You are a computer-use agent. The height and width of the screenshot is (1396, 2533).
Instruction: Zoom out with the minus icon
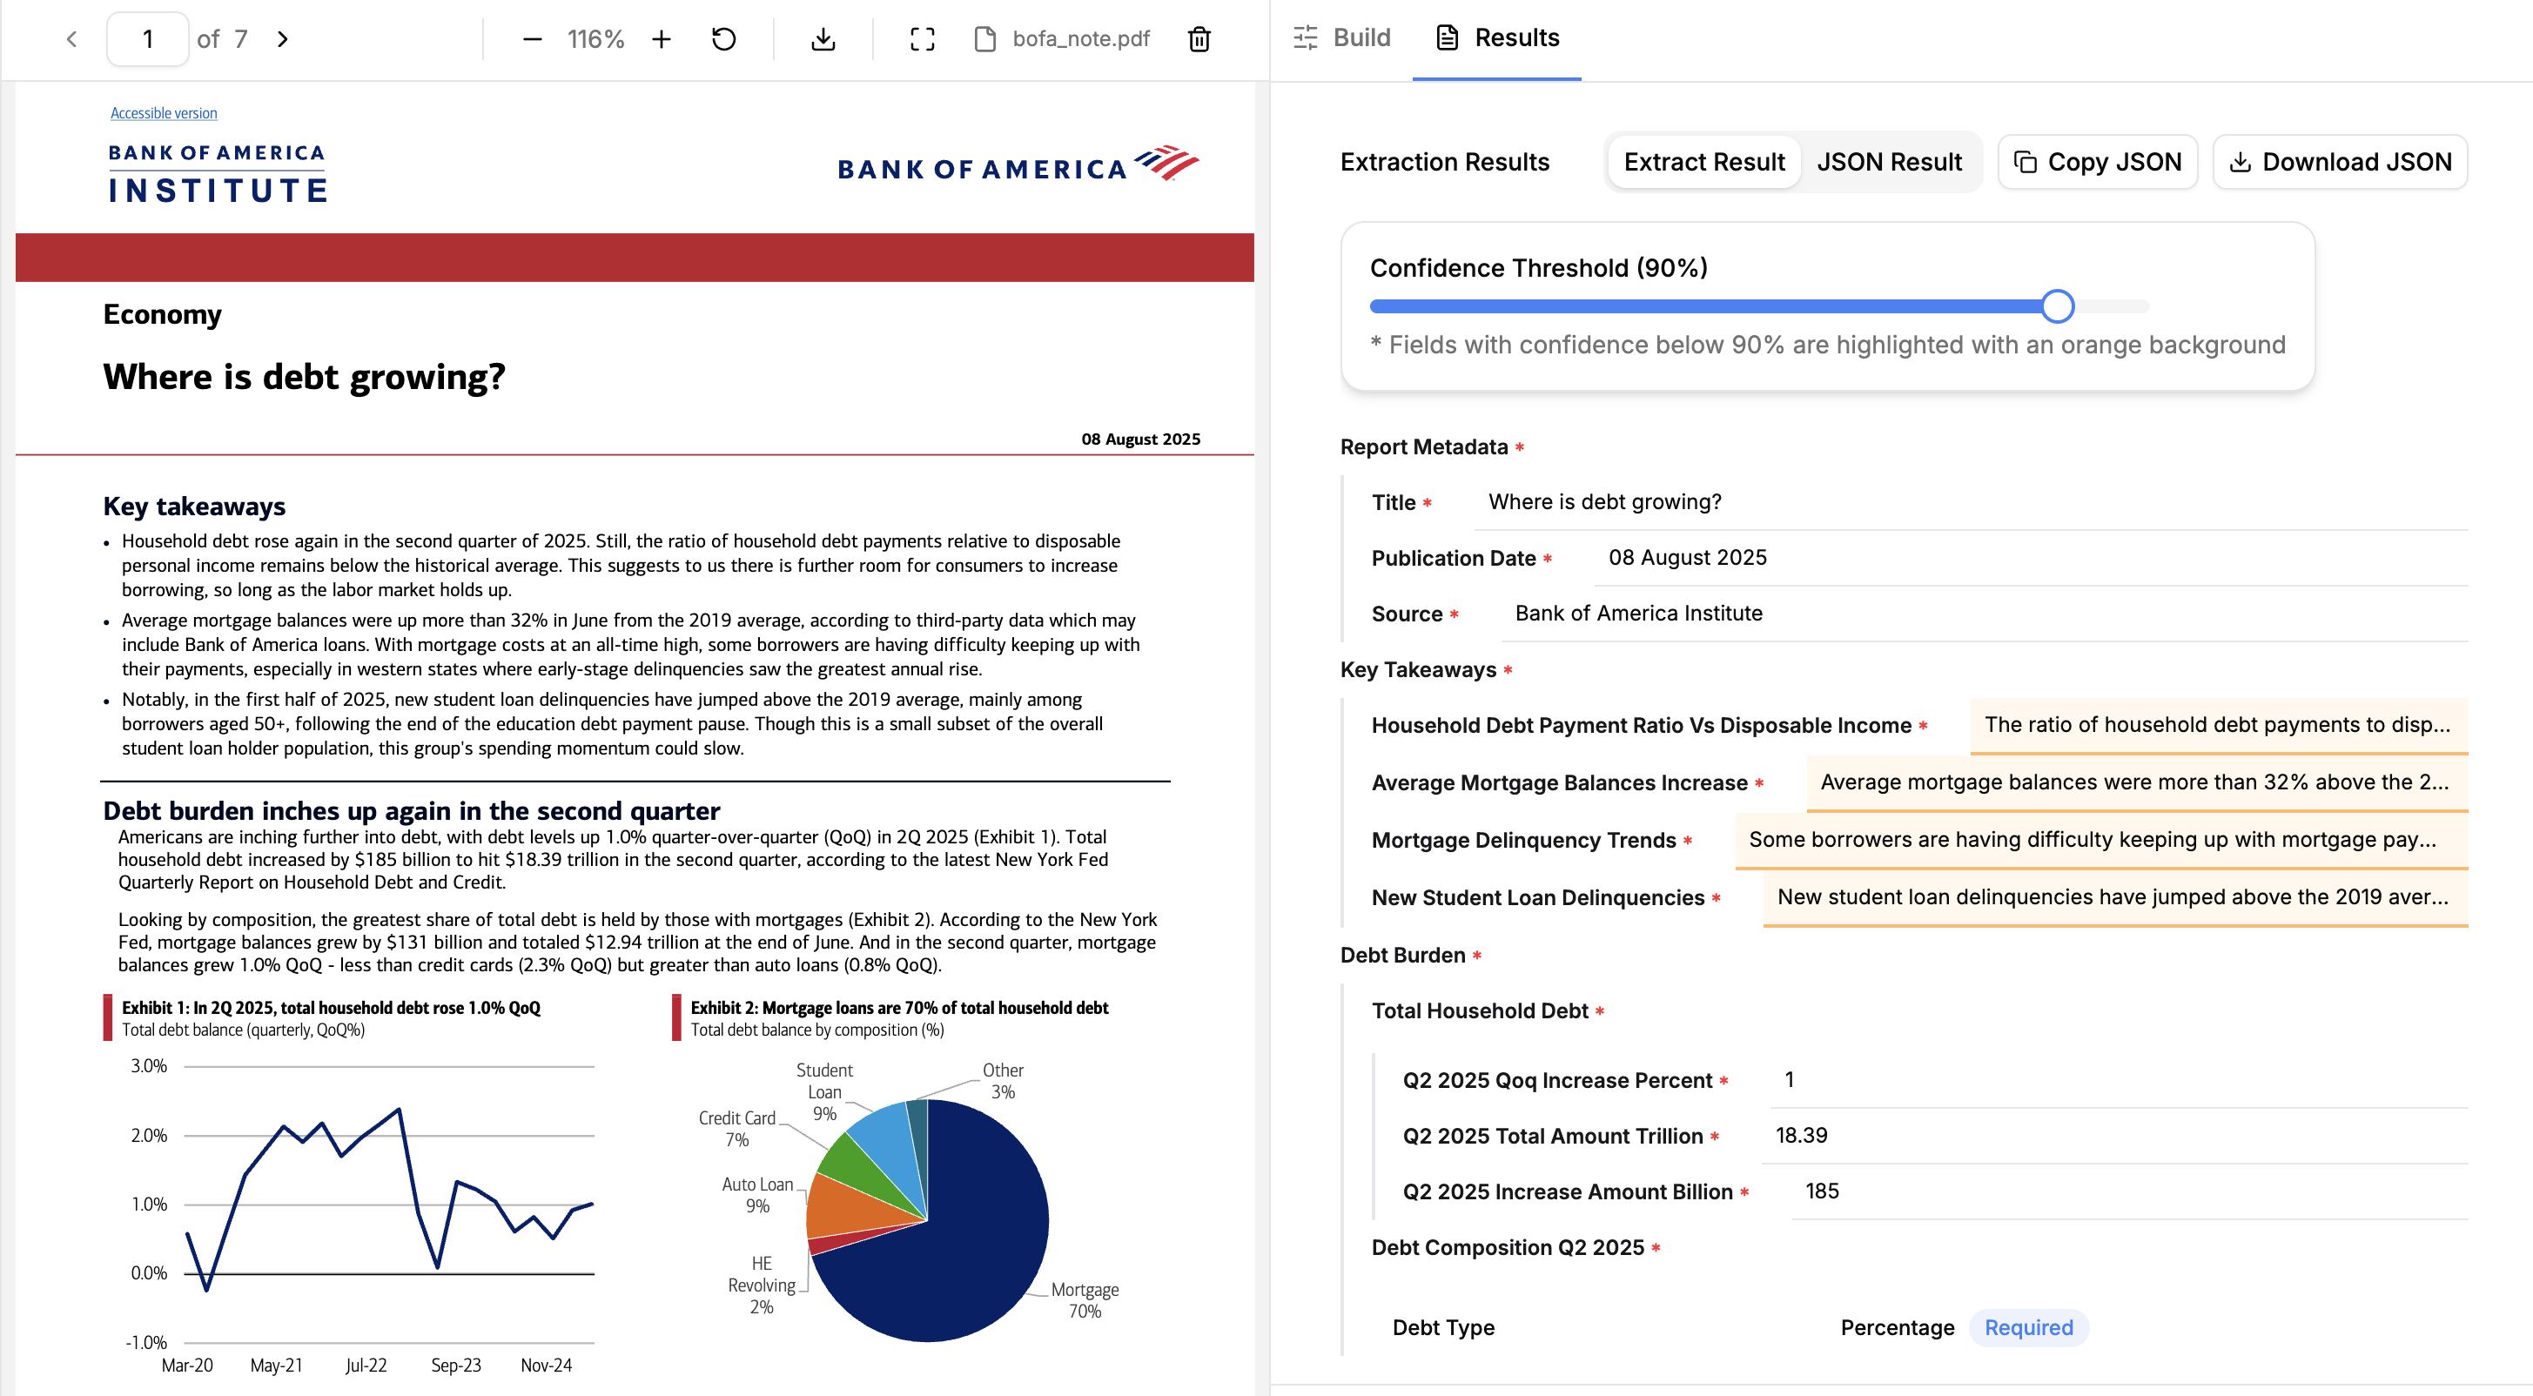tap(532, 39)
